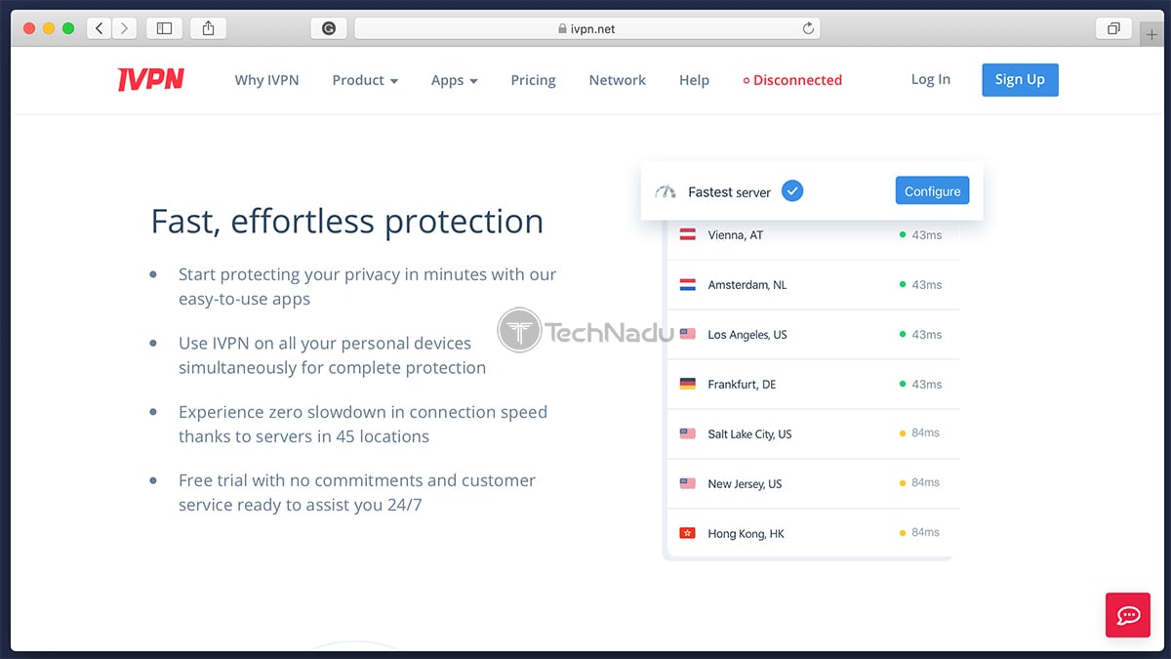Click the green status dot for Vienna
This screenshot has height=659, width=1171.
point(903,235)
